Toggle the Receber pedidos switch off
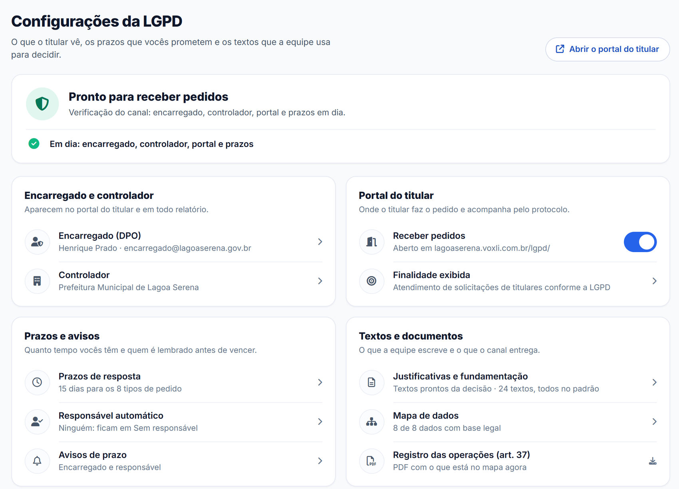The height and width of the screenshot is (489, 679). click(640, 242)
